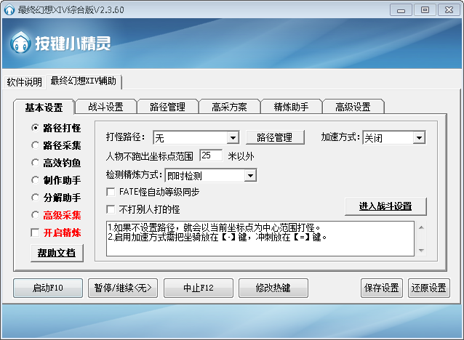This screenshot has height=340, width=464.
Task: Open the 软件说明 tab
Action: point(24,82)
